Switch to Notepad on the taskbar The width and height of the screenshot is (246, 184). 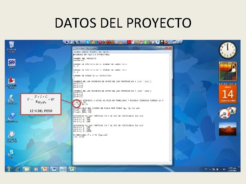tap(63, 169)
